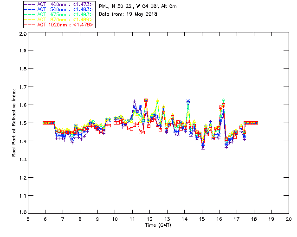Click the AOT 500nm legend entry
The image size is (297, 237).
point(58,9)
